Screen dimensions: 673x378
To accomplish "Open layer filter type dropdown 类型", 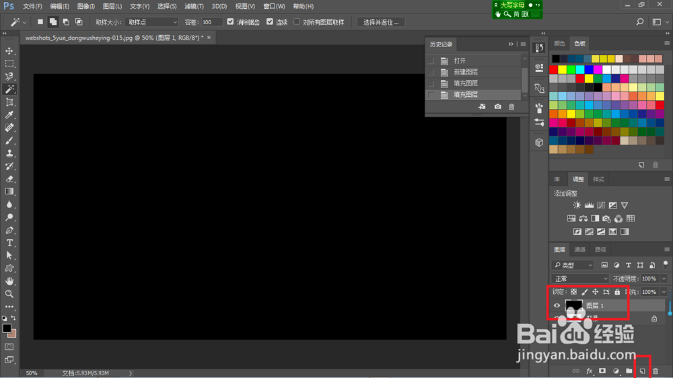I will (573, 265).
